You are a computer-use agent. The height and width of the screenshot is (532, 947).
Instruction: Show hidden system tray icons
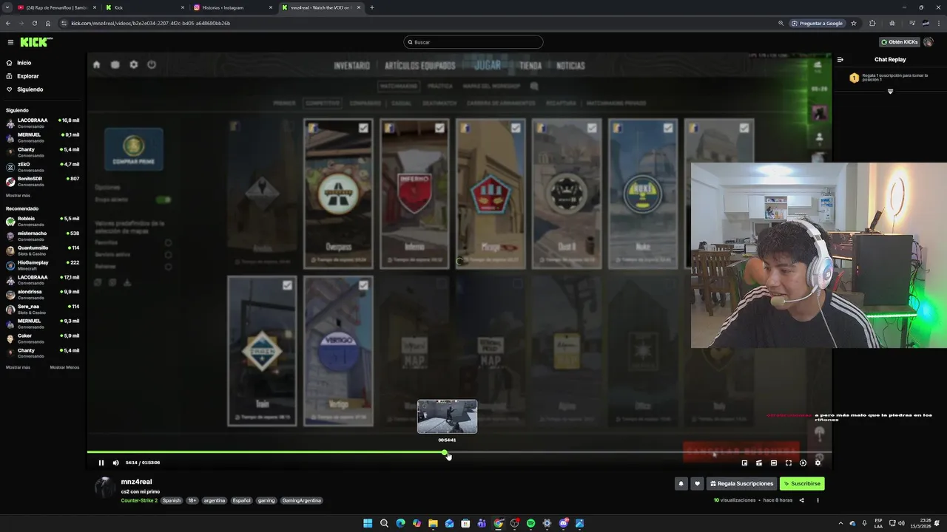point(840,523)
